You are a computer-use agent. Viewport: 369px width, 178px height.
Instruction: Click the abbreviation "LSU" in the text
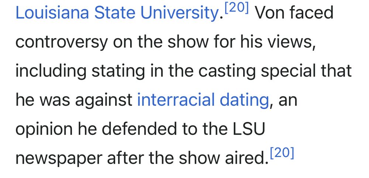249,129
